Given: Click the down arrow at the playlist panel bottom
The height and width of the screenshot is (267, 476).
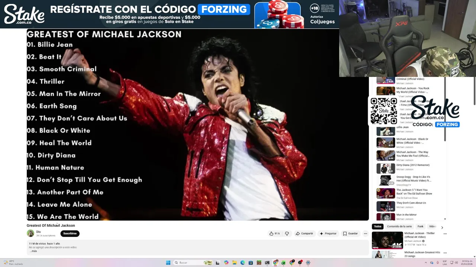Looking at the screenshot, I should coord(445,219).
